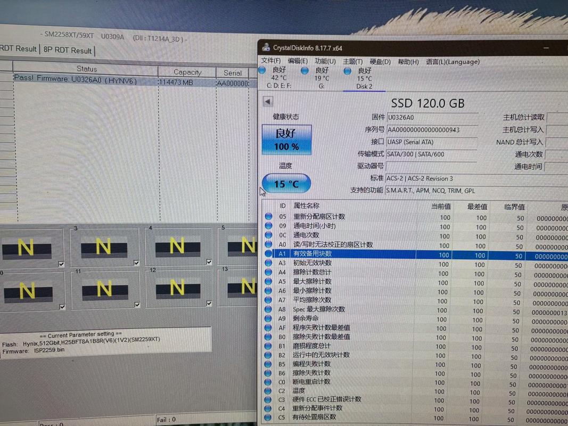Click the health dot above C: D: E: F:
Viewport: 568px width, 426px height.
262,71
